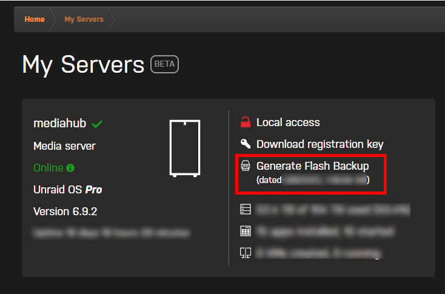Click the virtual machines monitor icon
445x294 pixels.
[246, 253]
